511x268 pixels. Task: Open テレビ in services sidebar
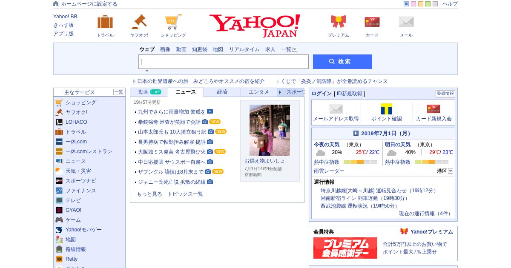tap(73, 200)
